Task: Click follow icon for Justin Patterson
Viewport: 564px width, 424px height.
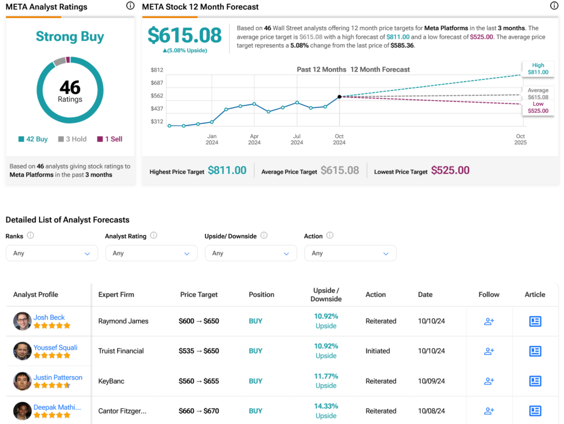Action: (489, 381)
